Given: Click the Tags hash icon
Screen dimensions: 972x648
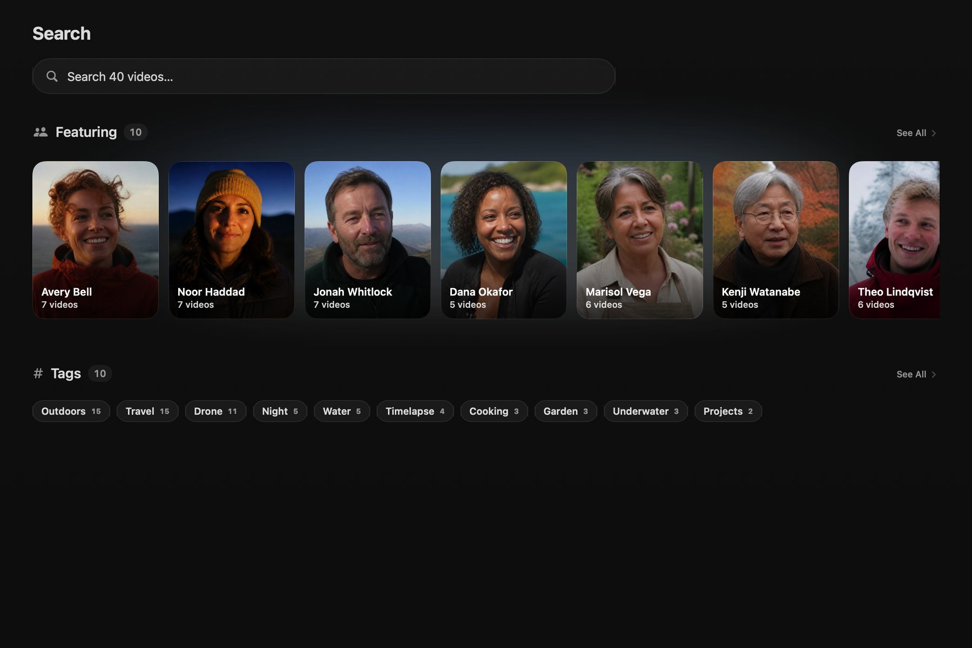Looking at the screenshot, I should (38, 374).
